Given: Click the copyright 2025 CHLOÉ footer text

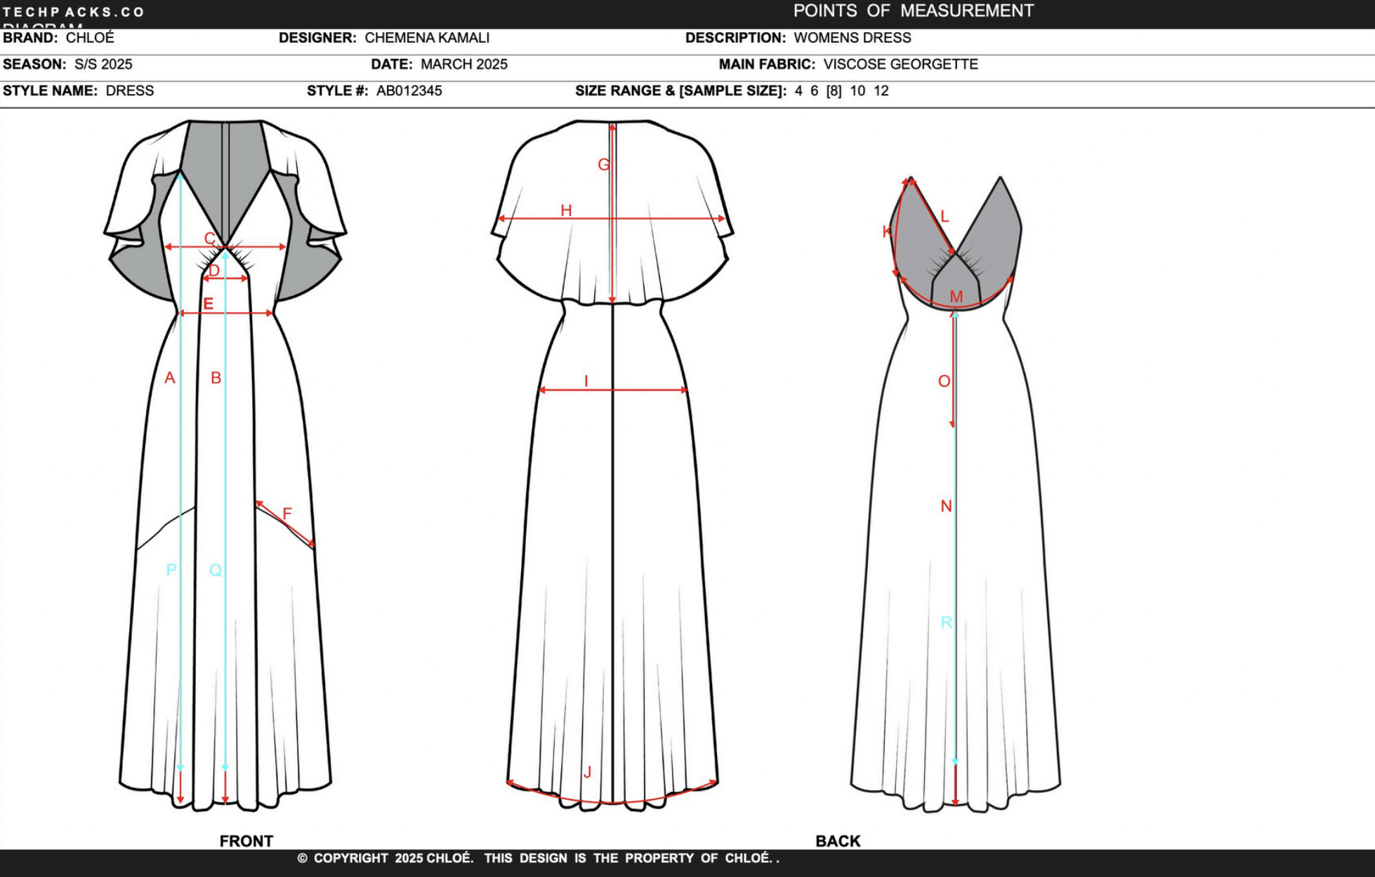Looking at the screenshot, I should click(x=538, y=858).
